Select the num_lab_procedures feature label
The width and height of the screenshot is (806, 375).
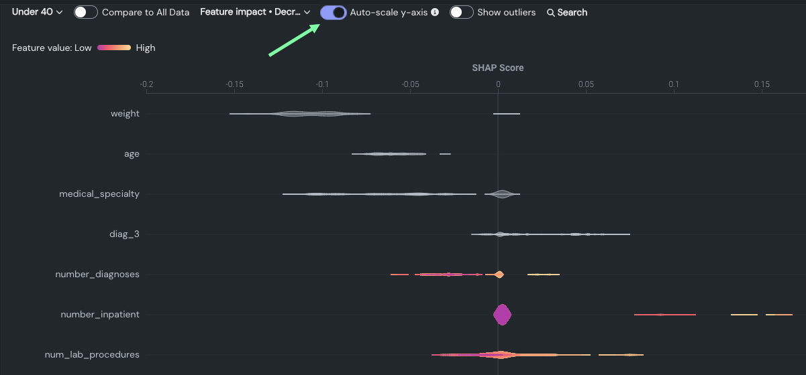point(92,355)
